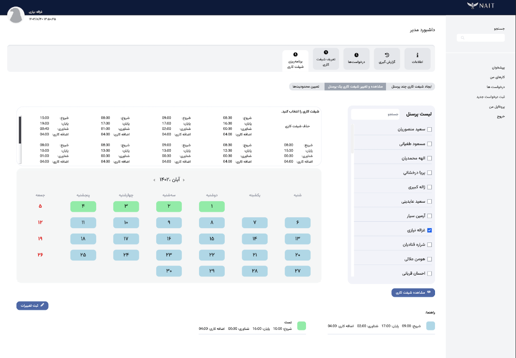Select day 27 on the calendar

point(297,271)
